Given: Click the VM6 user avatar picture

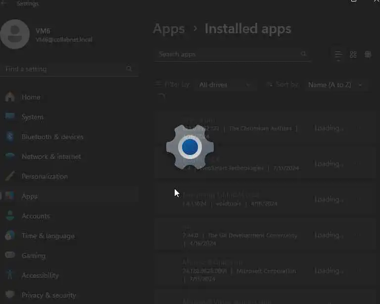Looking at the screenshot, I should (15, 34).
